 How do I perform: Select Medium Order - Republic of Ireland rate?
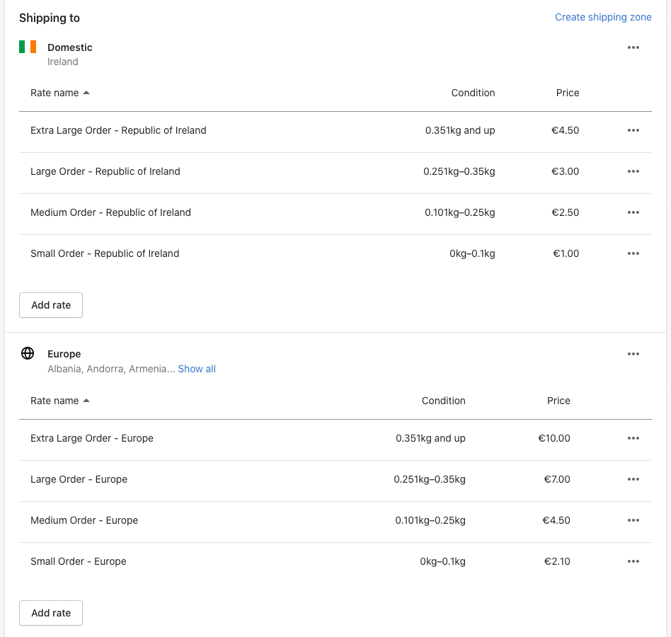(110, 212)
